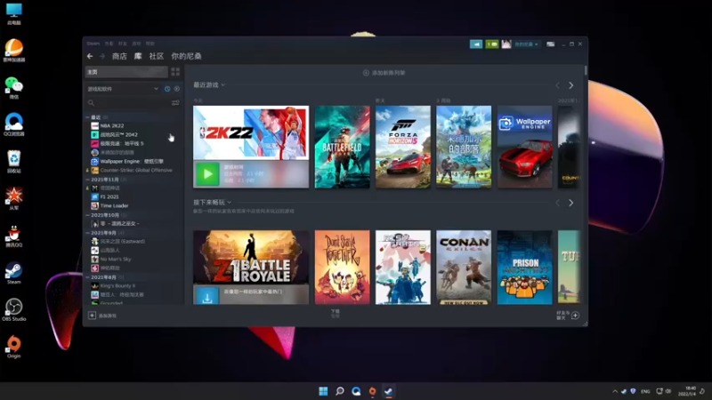Screen dimensions: 712x400
Task: Click the Windows Start button on taskbar
Action: (x=323, y=391)
